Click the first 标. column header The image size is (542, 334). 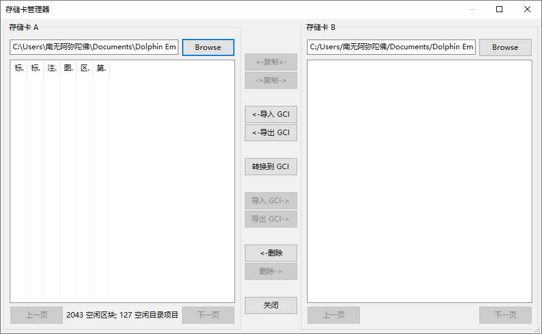tap(19, 68)
